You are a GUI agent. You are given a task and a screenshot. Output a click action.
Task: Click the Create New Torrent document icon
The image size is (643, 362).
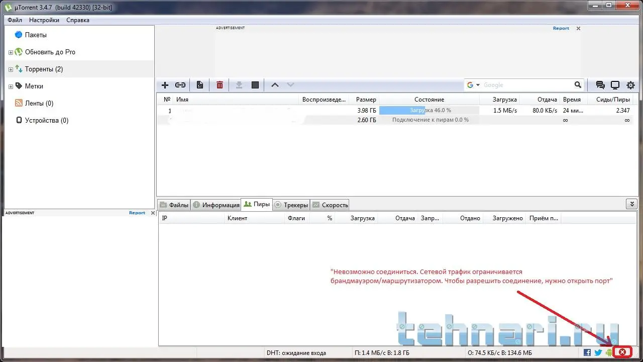point(200,85)
